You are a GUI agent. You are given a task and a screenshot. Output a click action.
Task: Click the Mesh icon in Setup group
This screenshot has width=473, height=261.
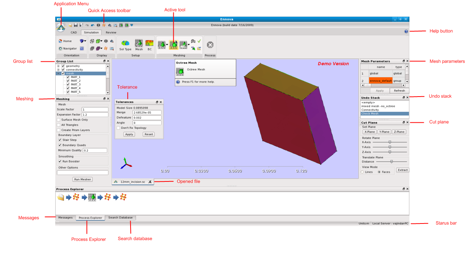[x=139, y=44]
